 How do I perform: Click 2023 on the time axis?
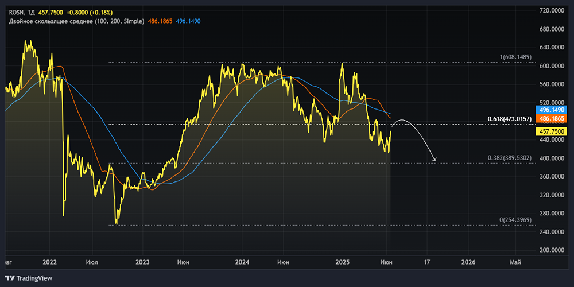pos(142,262)
